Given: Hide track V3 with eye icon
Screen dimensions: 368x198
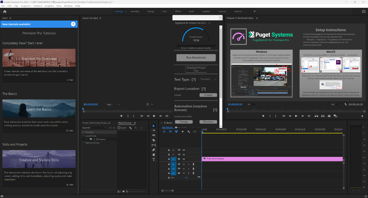Looking at the screenshot, I should (184, 150).
